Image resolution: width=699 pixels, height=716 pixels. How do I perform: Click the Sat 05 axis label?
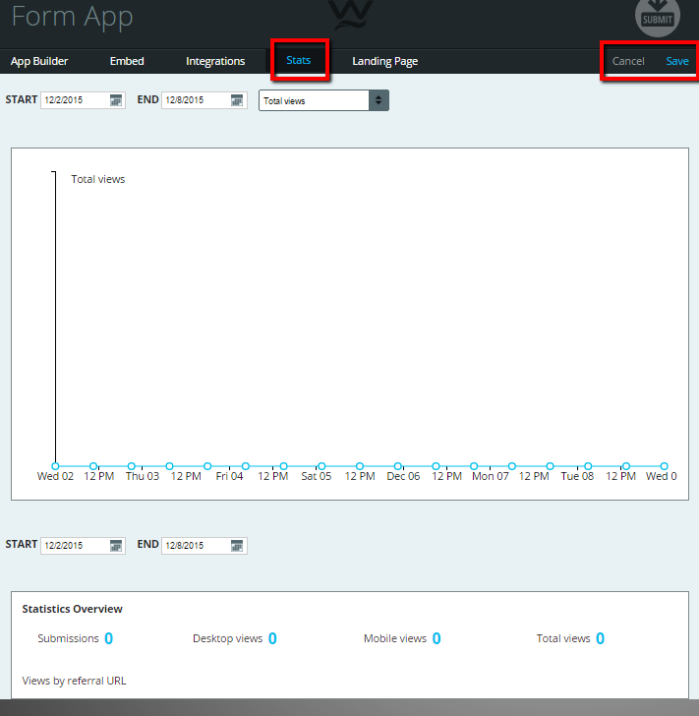click(x=316, y=476)
